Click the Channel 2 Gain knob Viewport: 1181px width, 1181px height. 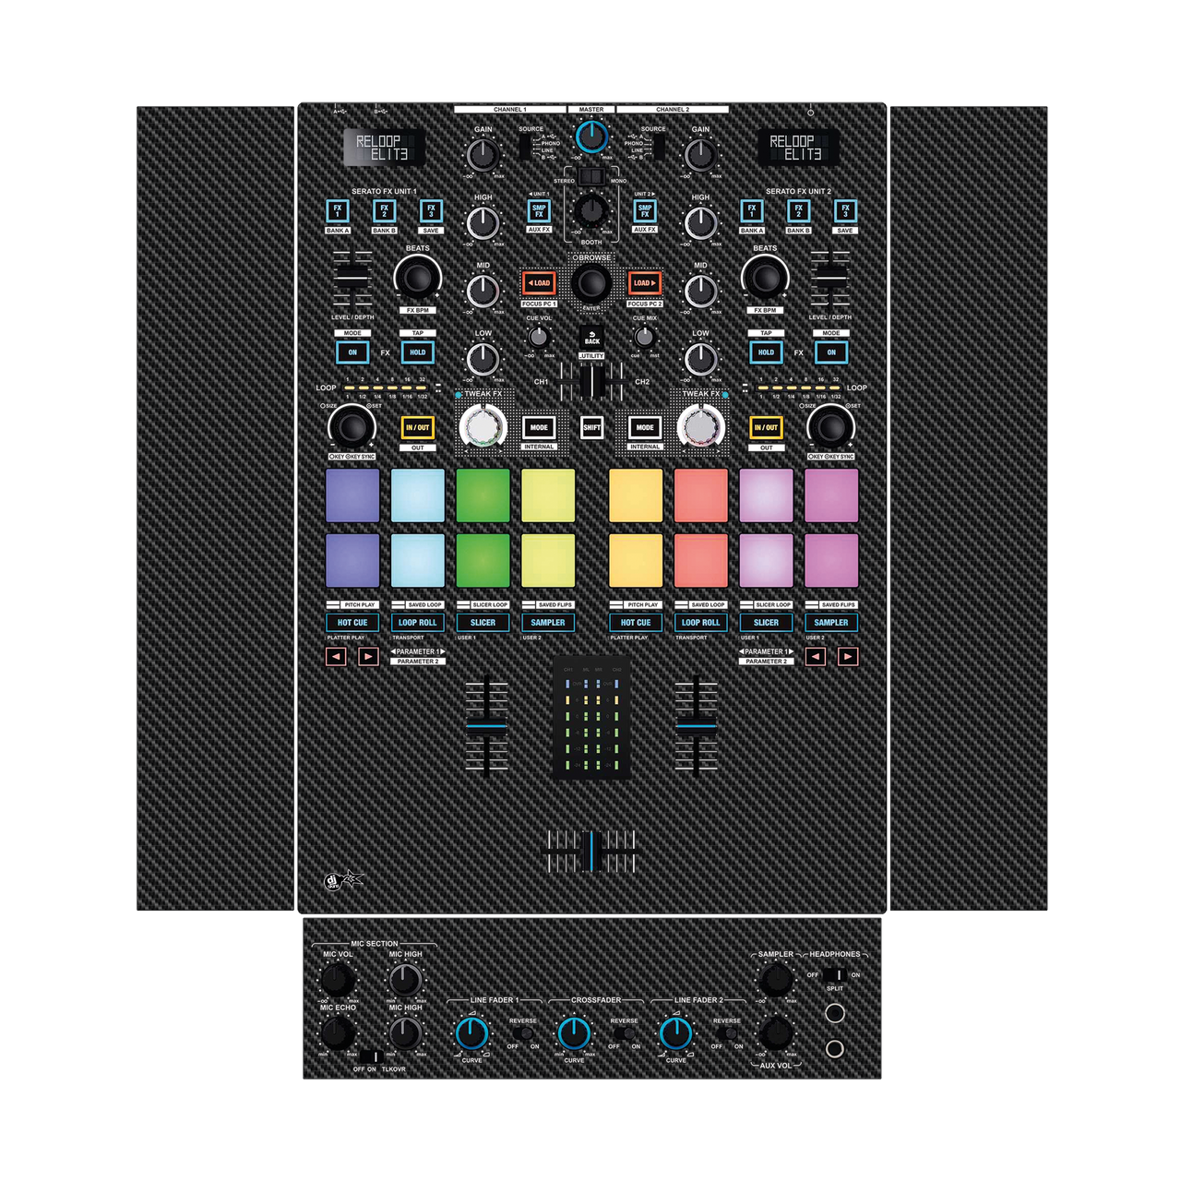700,155
